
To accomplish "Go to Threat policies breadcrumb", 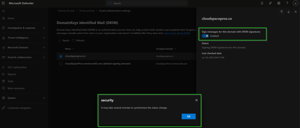I will point(87,11).
